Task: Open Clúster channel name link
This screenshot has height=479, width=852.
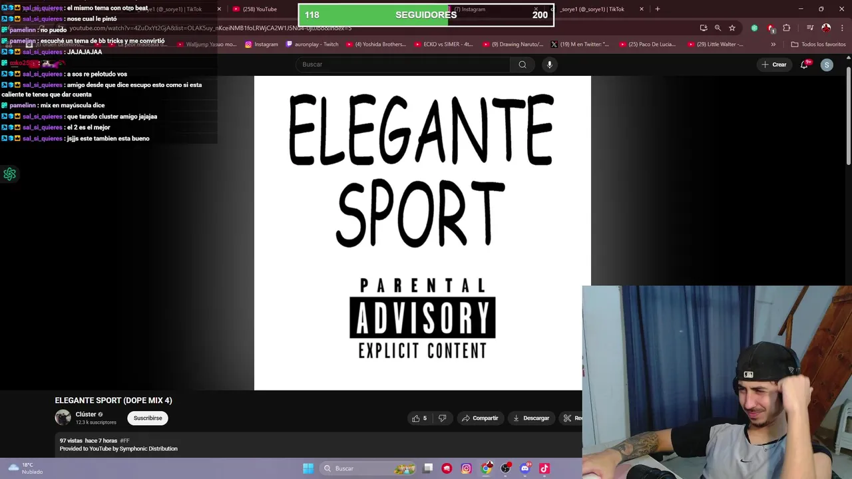Action: [x=86, y=414]
